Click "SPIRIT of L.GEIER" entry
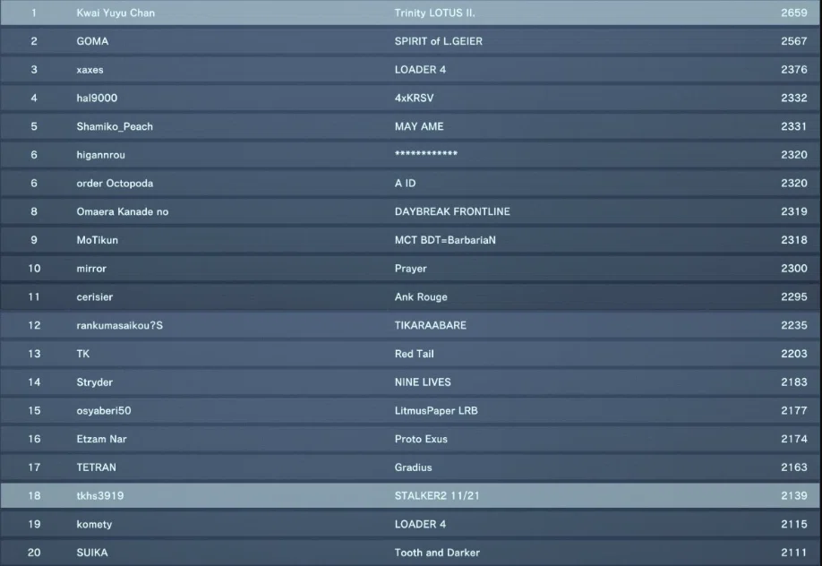This screenshot has width=822, height=566. [438, 41]
